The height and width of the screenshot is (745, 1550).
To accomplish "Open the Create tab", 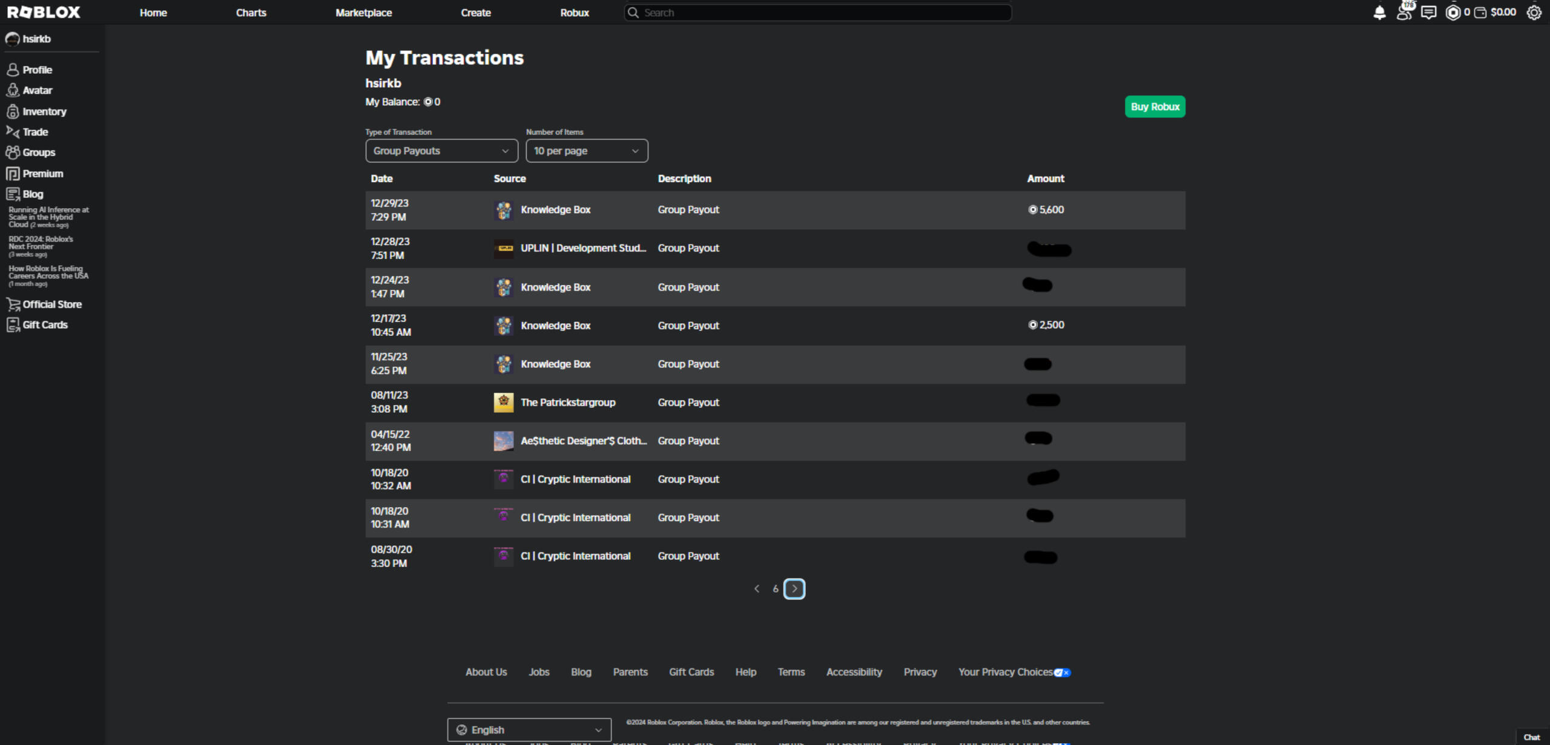I will pyautogui.click(x=476, y=13).
